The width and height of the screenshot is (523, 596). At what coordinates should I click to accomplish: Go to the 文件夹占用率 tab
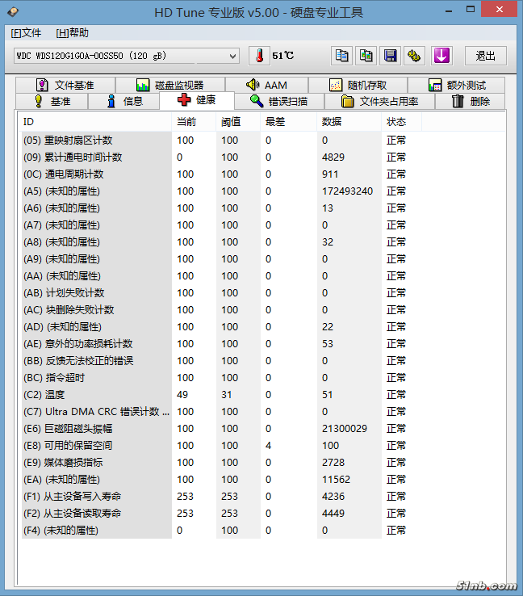[x=379, y=101]
